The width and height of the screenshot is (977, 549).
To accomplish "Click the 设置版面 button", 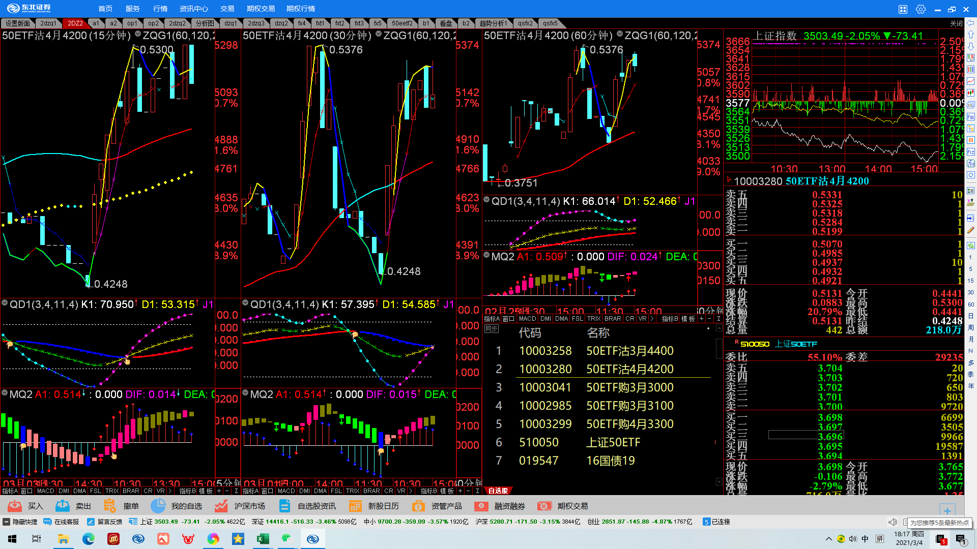I will [18, 23].
